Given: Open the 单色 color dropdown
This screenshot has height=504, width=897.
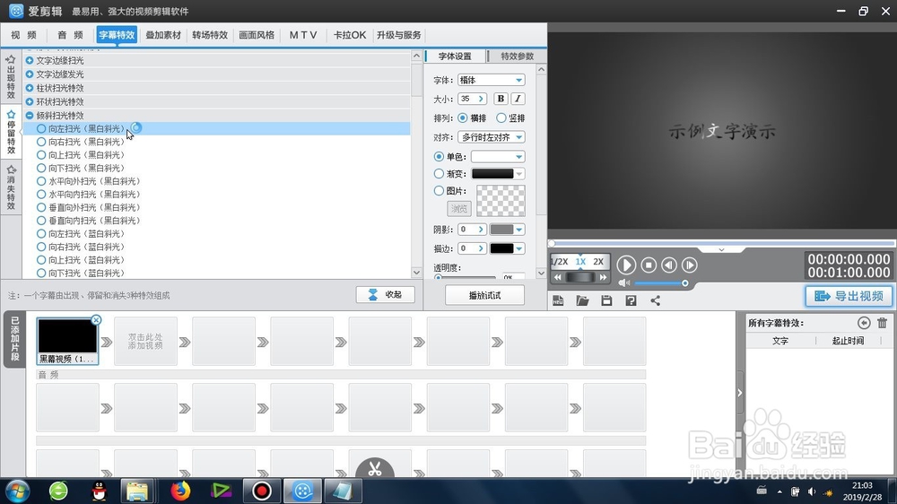Looking at the screenshot, I should [x=518, y=156].
